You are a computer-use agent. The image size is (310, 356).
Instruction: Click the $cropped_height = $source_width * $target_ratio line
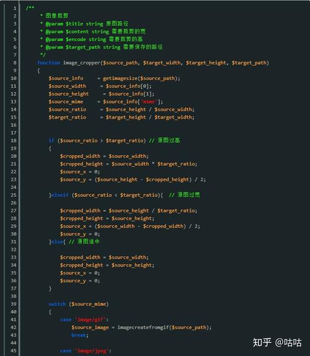128,164
